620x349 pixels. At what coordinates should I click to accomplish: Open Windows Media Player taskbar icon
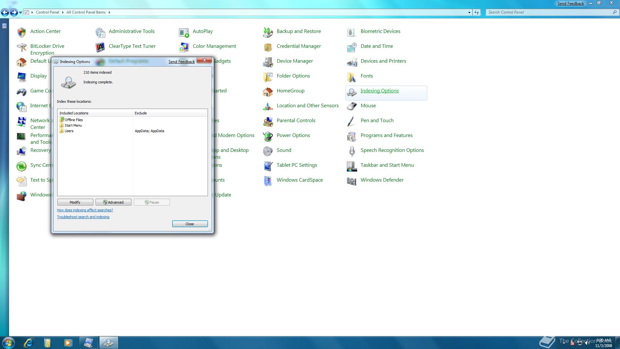pyautogui.click(x=68, y=343)
